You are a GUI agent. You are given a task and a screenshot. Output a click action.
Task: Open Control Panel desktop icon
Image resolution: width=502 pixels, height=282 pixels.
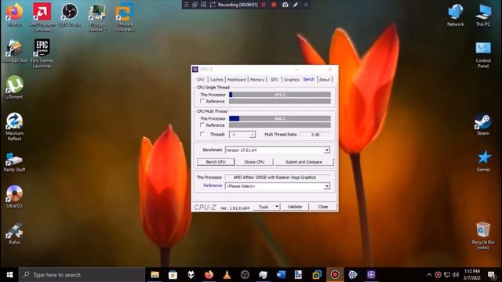pyautogui.click(x=483, y=54)
